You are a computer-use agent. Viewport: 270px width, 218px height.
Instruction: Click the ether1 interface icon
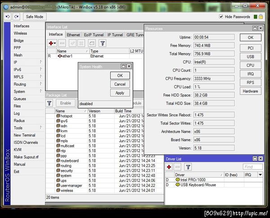pyautogui.click(x=59, y=56)
